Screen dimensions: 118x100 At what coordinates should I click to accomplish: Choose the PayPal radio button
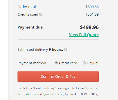tap(84, 63)
